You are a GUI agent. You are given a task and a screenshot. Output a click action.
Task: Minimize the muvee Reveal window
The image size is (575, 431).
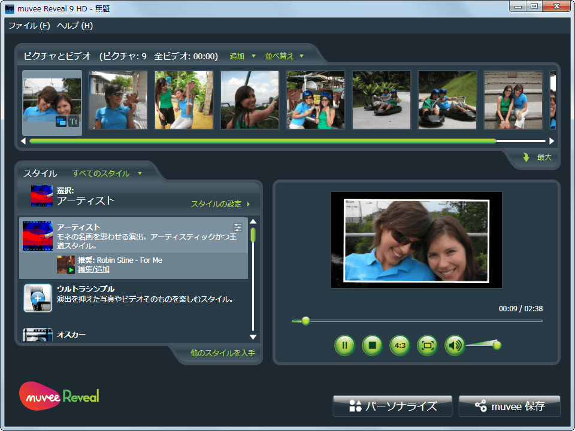point(517,6)
